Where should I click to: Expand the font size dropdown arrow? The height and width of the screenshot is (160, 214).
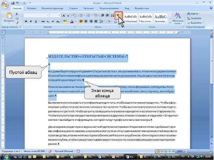pos(59,15)
